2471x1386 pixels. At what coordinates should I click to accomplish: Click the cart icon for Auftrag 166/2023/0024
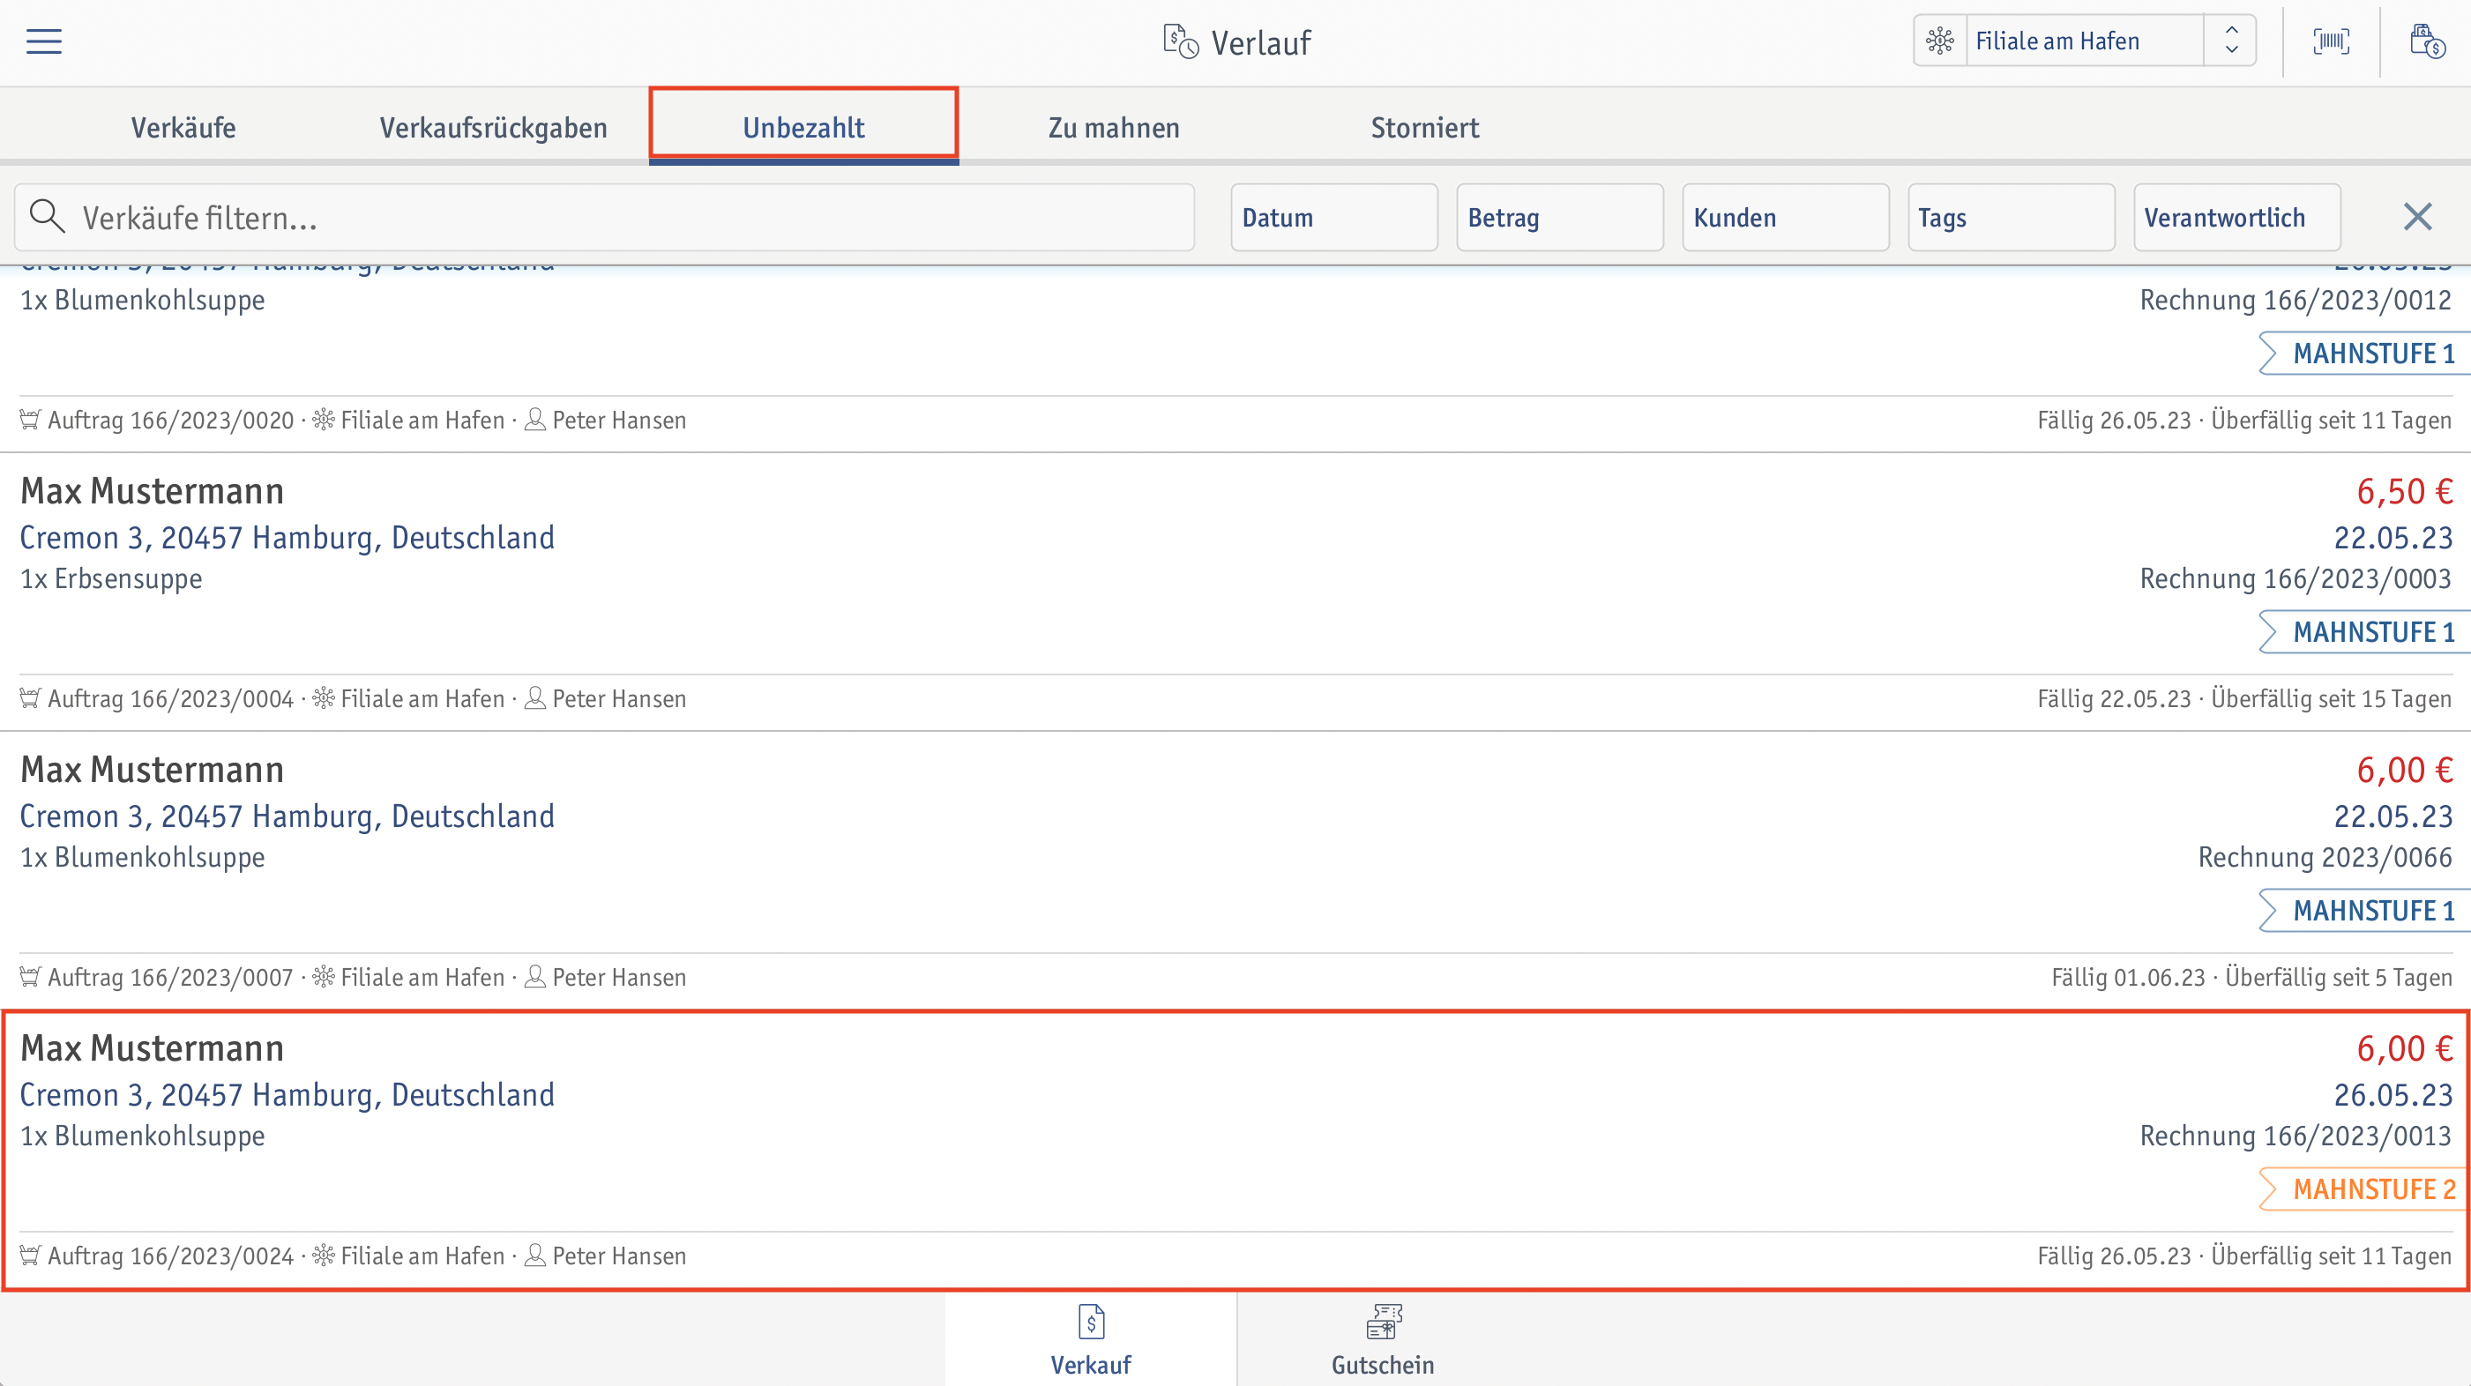pyautogui.click(x=30, y=1256)
